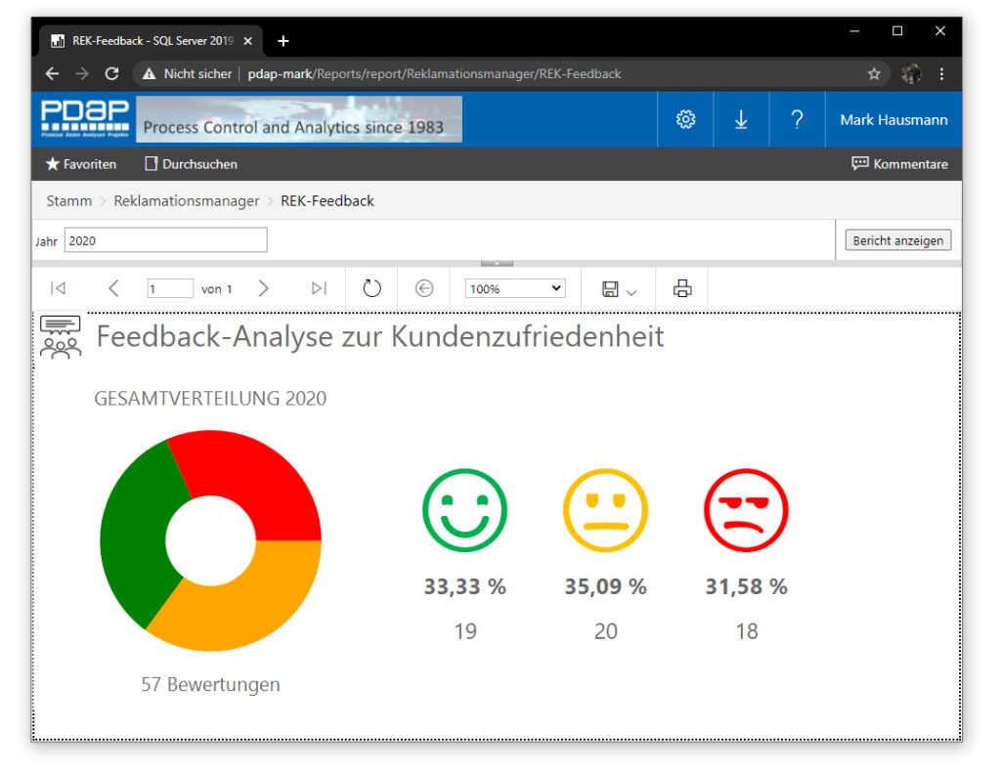Viewport: 1001px width, 774px height.
Task: Open the settings gear in the header
Action: tap(685, 119)
